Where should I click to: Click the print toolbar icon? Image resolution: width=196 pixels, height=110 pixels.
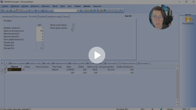[x=11, y=11]
